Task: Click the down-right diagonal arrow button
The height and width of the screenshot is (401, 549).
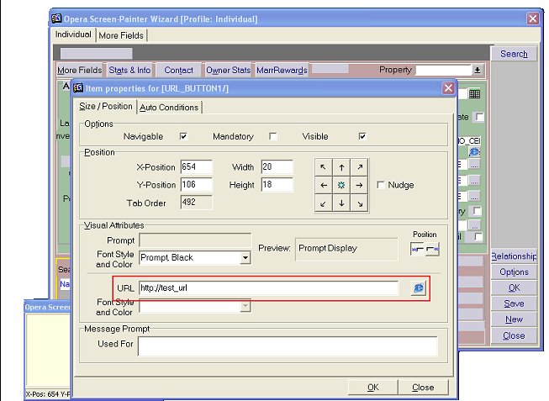Action: click(x=359, y=203)
